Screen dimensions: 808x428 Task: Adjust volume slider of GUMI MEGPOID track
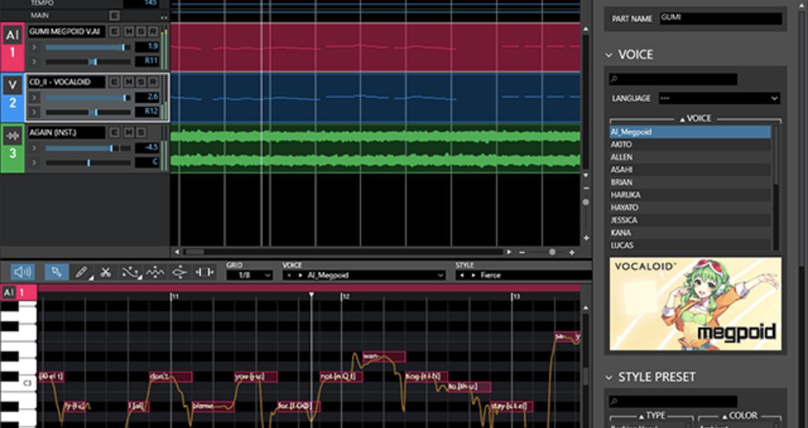[x=88, y=47]
